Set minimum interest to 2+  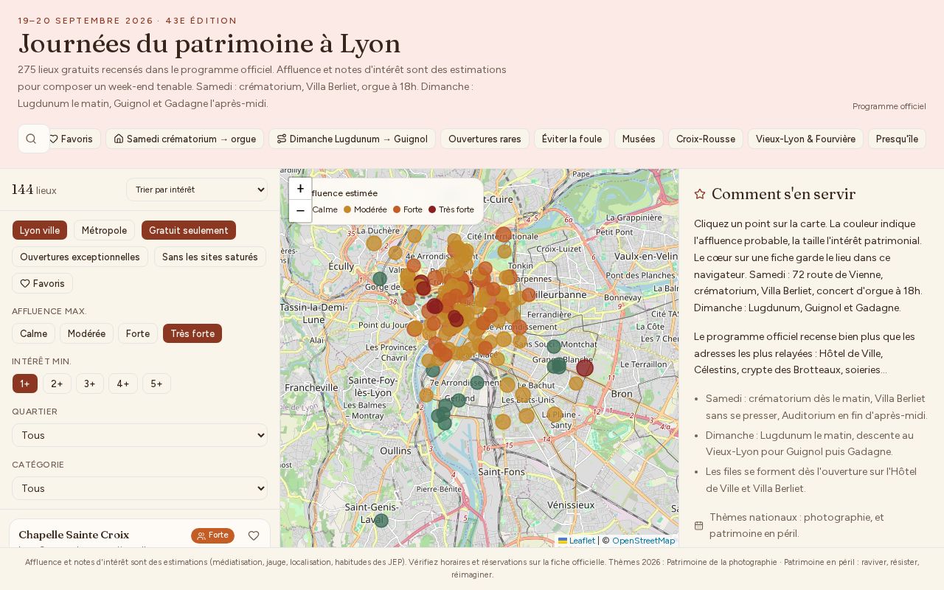tap(57, 383)
